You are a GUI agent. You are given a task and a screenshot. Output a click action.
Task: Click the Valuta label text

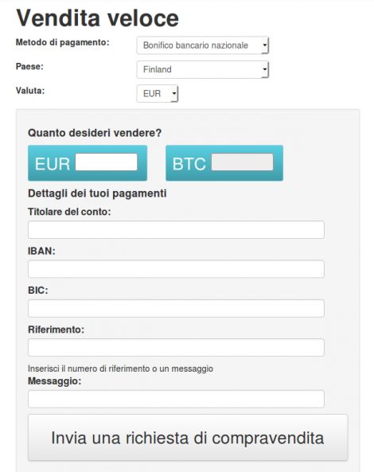30,91
